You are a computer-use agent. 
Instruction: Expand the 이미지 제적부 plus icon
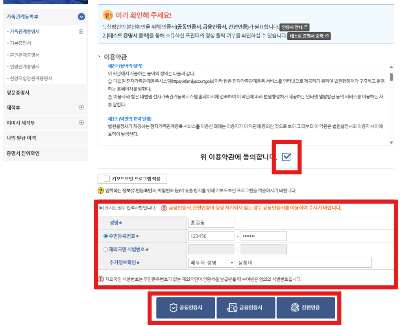(x=81, y=122)
